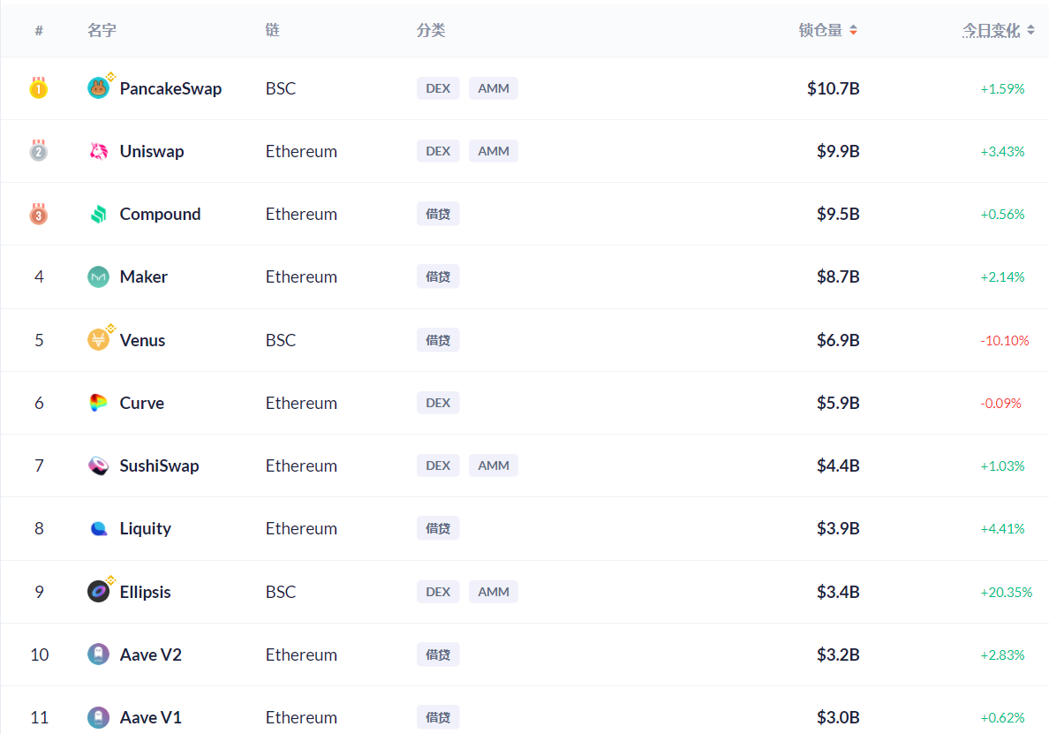1049x734 pixels.
Task: Click the Uniswap pink unicorn icon
Action: pyautogui.click(x=98, y=151)
